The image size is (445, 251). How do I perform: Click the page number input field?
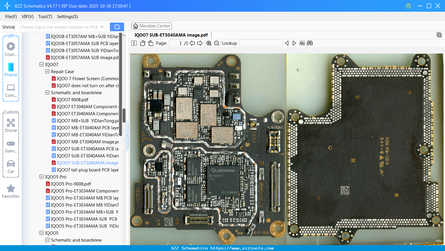(176, 43)
